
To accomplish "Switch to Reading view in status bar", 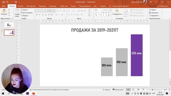I will (x=138, y=90).
